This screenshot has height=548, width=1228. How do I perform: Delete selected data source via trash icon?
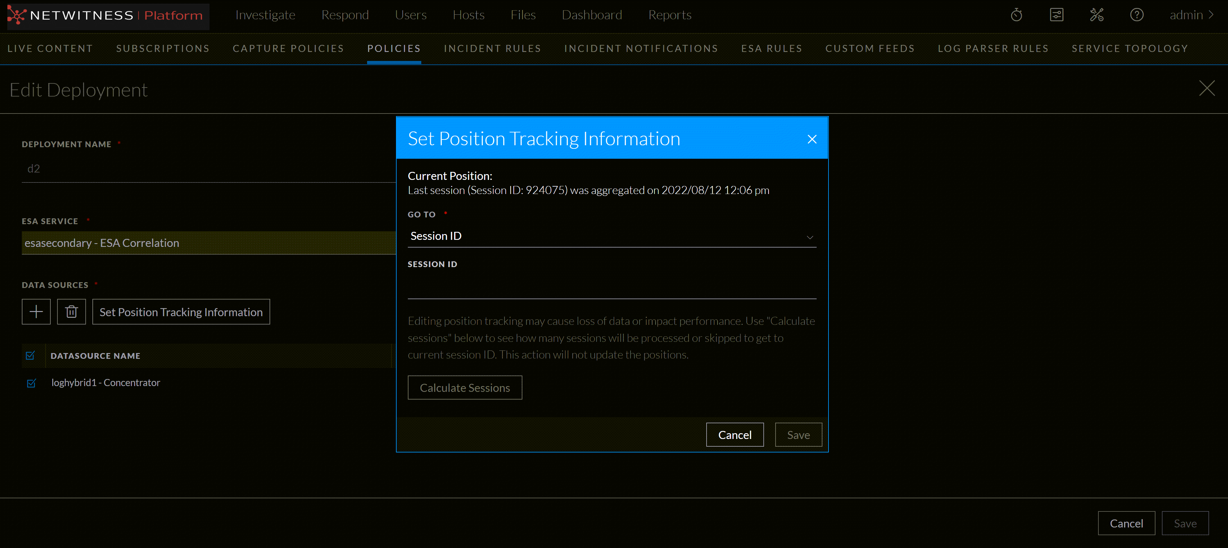[x=71, y=312]
